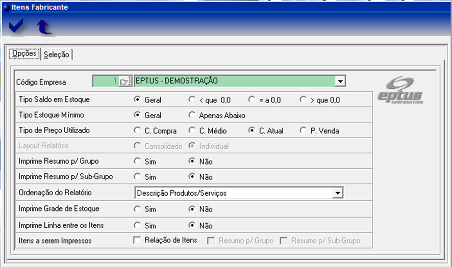Viewport: 452px width, 267px height.
Task: Click the confirm checkmark icon
Action: 17,26
